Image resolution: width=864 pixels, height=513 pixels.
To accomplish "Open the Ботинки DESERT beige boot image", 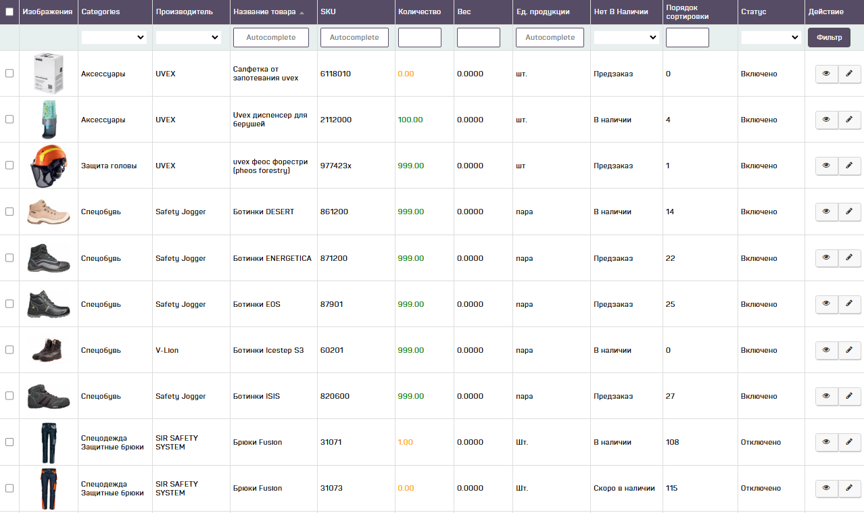I will (x=48, y=212).
